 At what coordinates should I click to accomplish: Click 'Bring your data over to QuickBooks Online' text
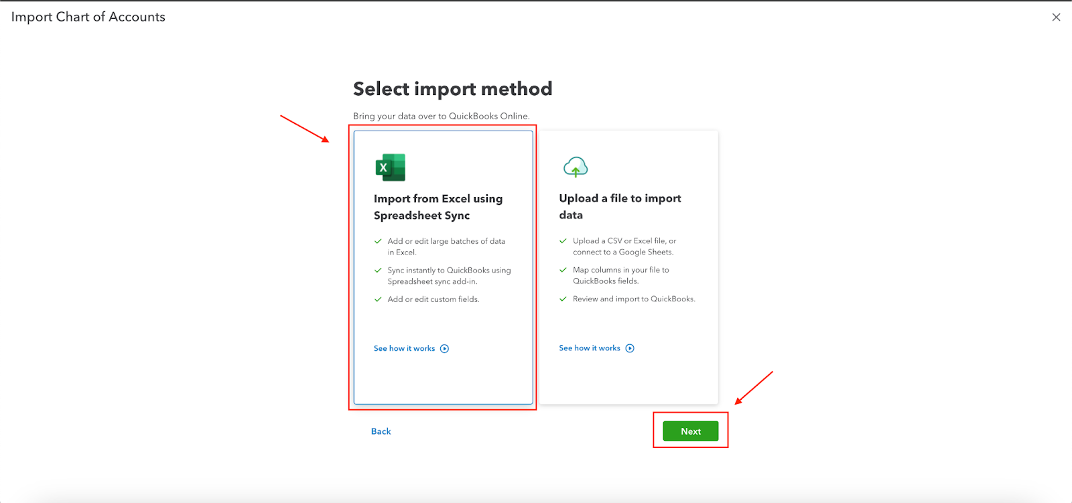(442, 116)
